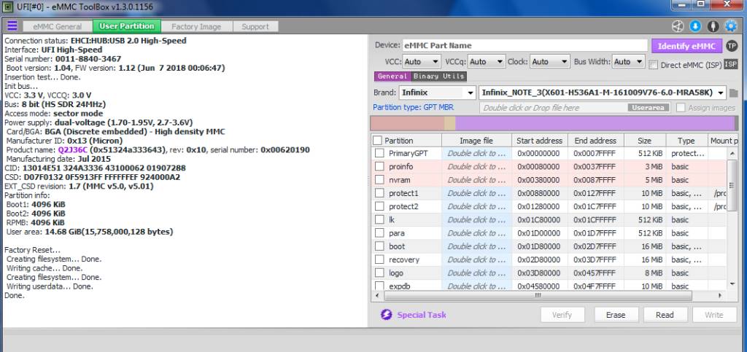
Task: Open the VCC voltage dropdown
Action: [422, 62]
